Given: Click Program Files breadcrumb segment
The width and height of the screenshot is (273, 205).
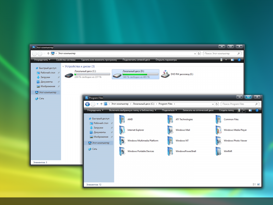Looking at the screenshot, I should [166, 104].
